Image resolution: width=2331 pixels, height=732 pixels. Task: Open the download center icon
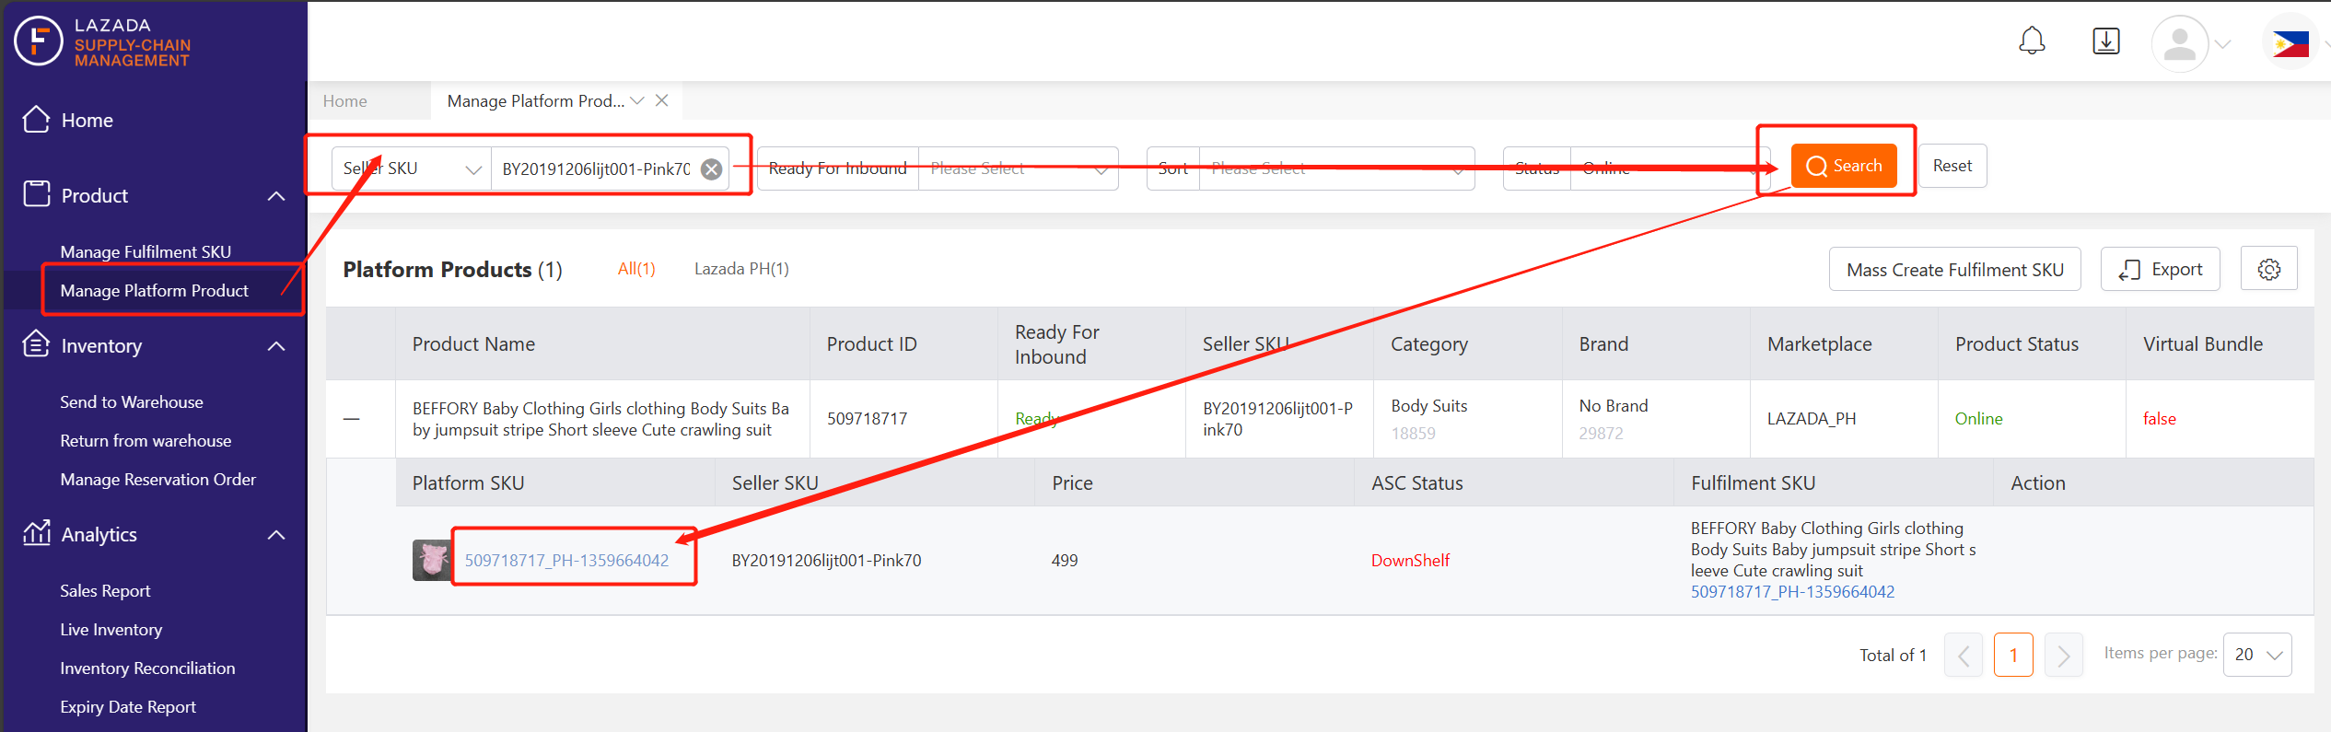click(2106, 41)
